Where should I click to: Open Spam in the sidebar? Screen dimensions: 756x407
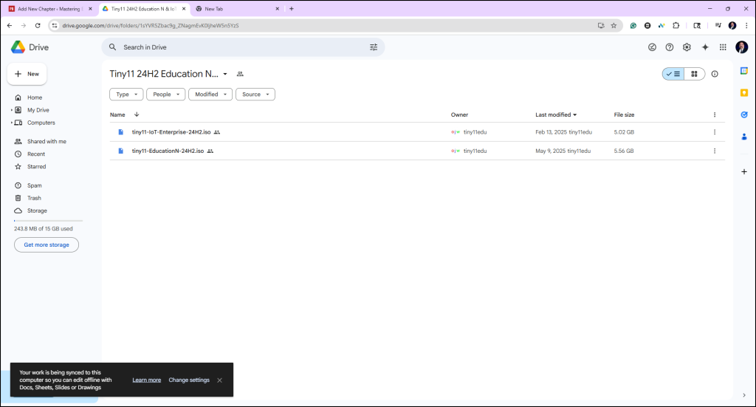(34, 185)
